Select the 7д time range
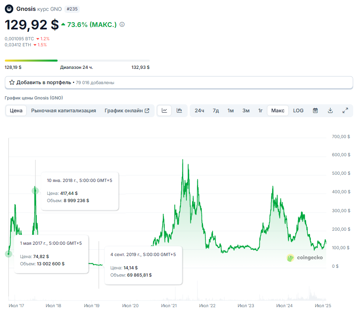The image size is (356, 310). coord(216,111)
